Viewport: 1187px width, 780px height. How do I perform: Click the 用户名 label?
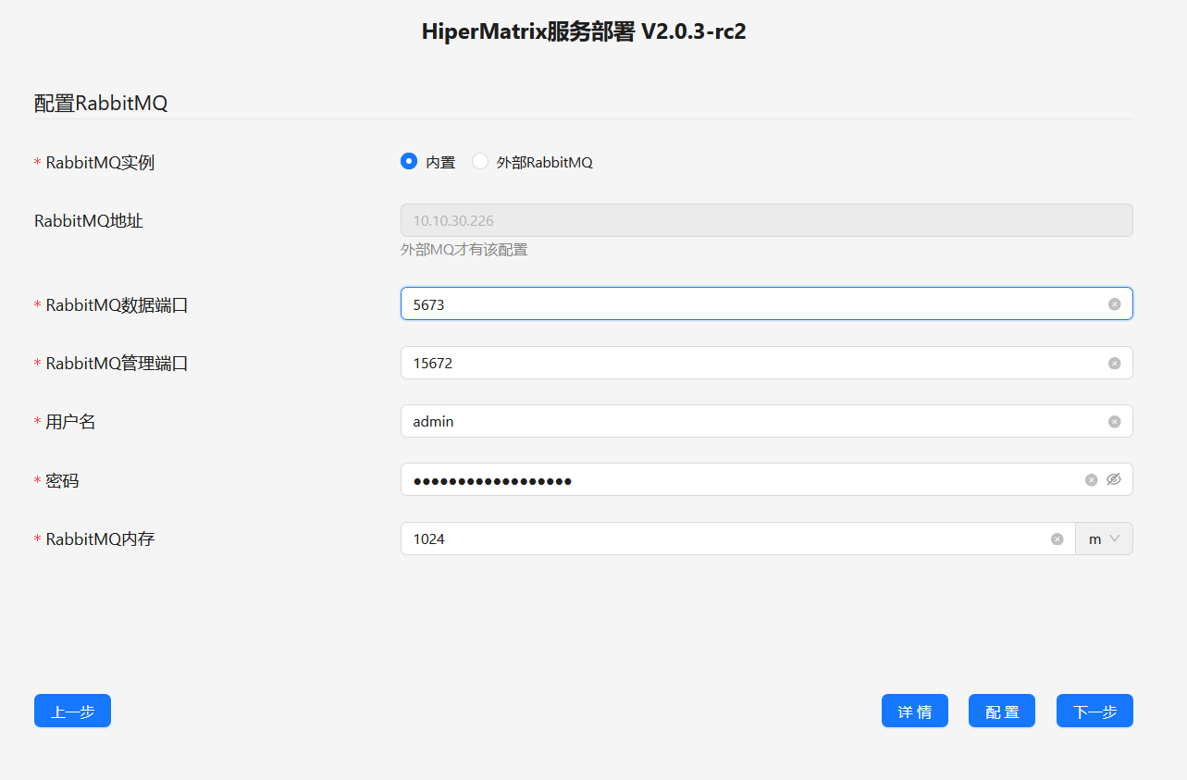click(x=70, y=422)
